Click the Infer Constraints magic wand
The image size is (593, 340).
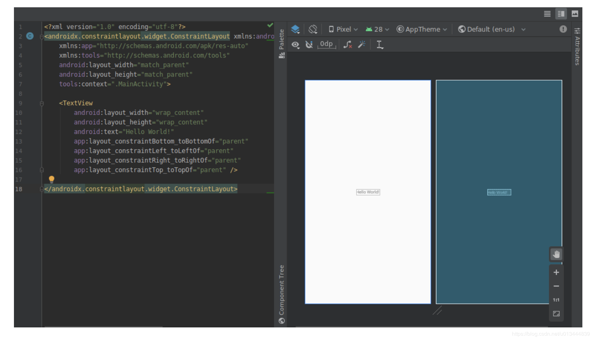click(362, 44)
